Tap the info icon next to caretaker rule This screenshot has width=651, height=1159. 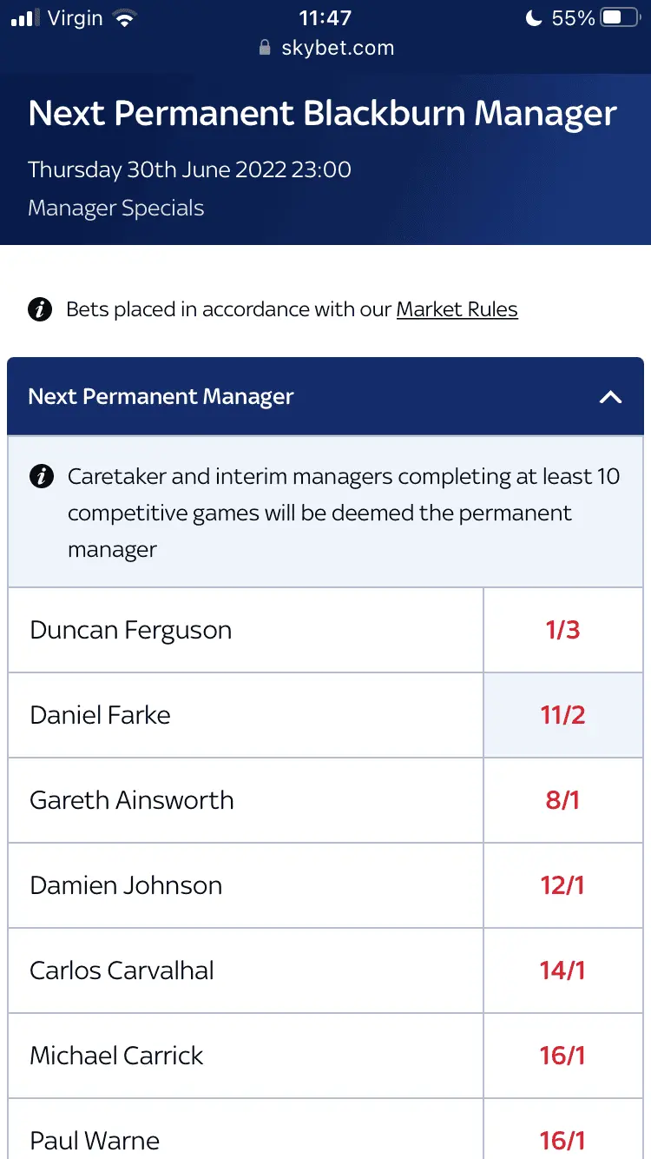[x=40, y=476]
